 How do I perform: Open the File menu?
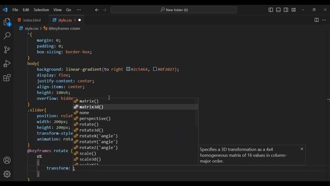click(15, 10)
